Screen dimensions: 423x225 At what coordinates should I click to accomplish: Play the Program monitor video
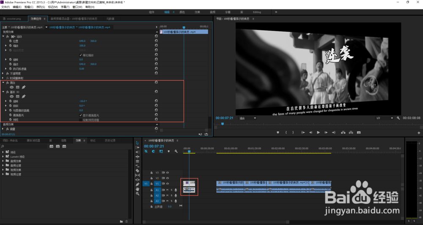coord(319,133)
